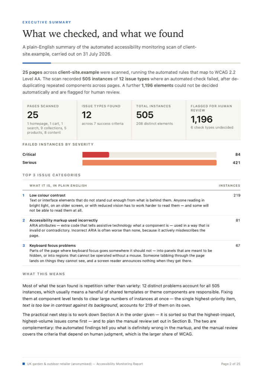Image resolution: width=263 pixels, height=372 pixels.
Task: Click the Instances column header
Action: 229,186
